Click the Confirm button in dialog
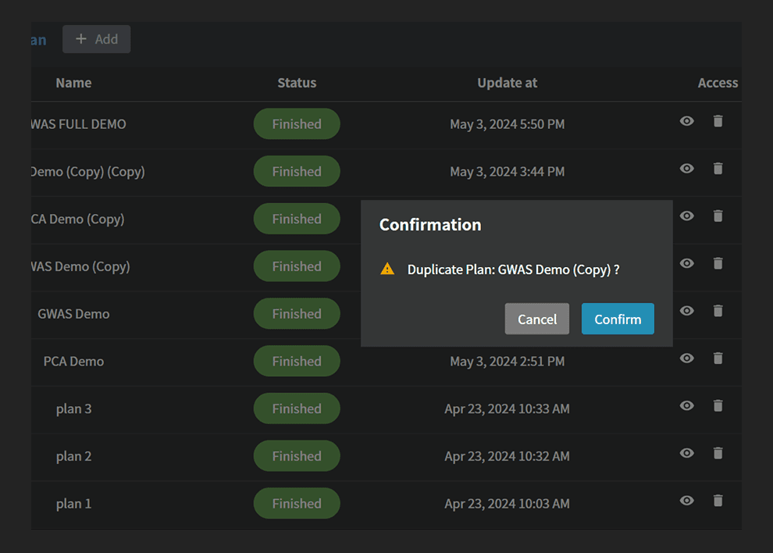773x553 pixels. point(617,319)
